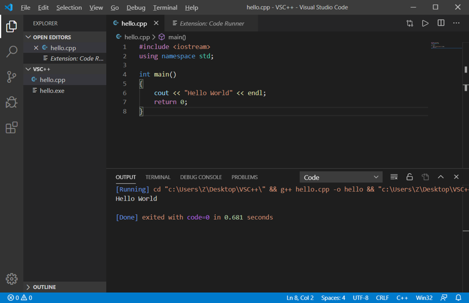This screenshot has height=303, width=469.
Task: Open the Source Control view
Action: 11,77
